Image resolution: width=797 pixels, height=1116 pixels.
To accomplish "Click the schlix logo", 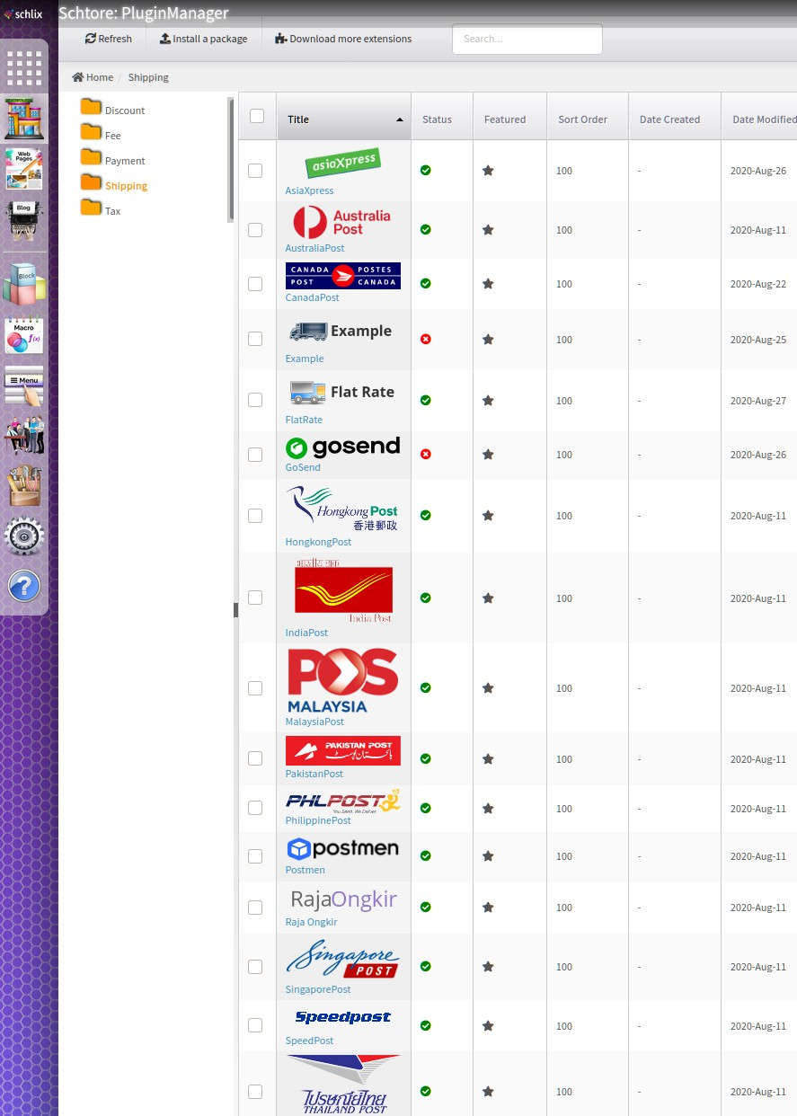I will pyautogui.click(x=24, y=13).
